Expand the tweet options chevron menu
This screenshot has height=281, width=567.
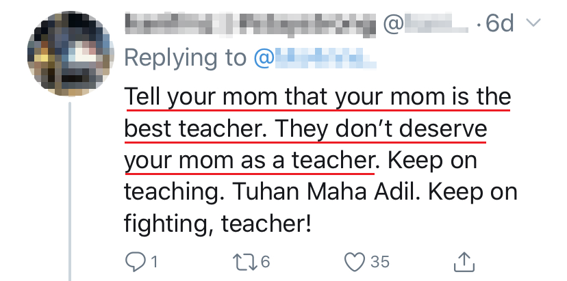[533, 24]
